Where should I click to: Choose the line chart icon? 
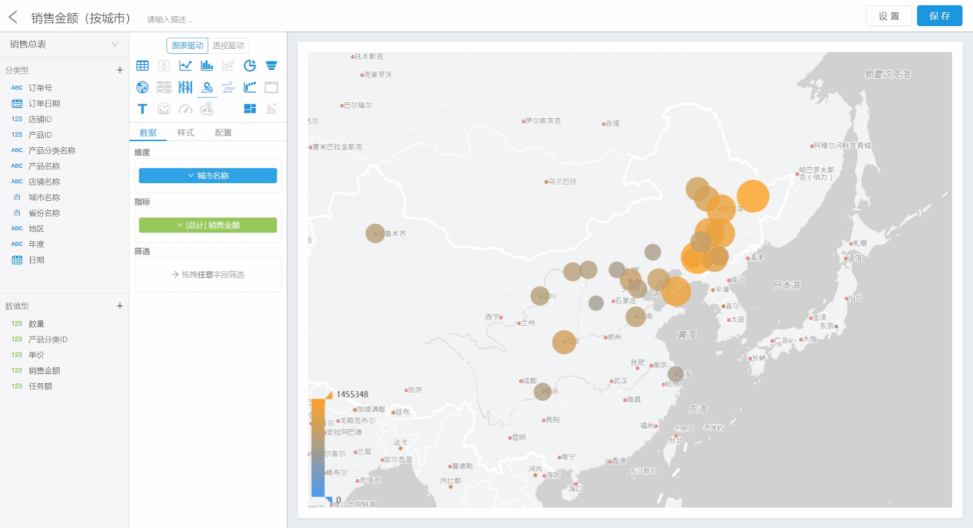click(185, 66)
